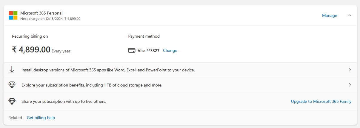Click the Payment method heading
This screenshot has height=128, width=360.
pos(144,36)
